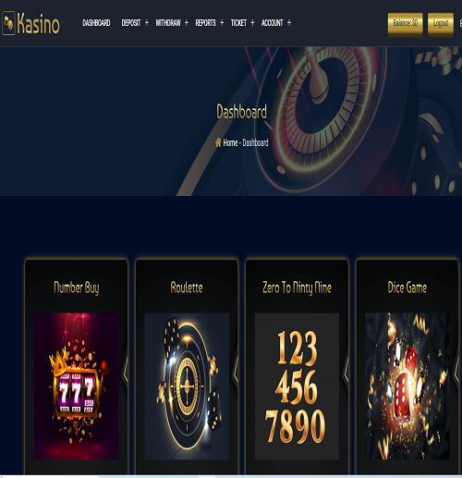This screenshot has width=462, height=478.
Task: Expand the Withdraw menu plus icon
Action: pos(187,23)
